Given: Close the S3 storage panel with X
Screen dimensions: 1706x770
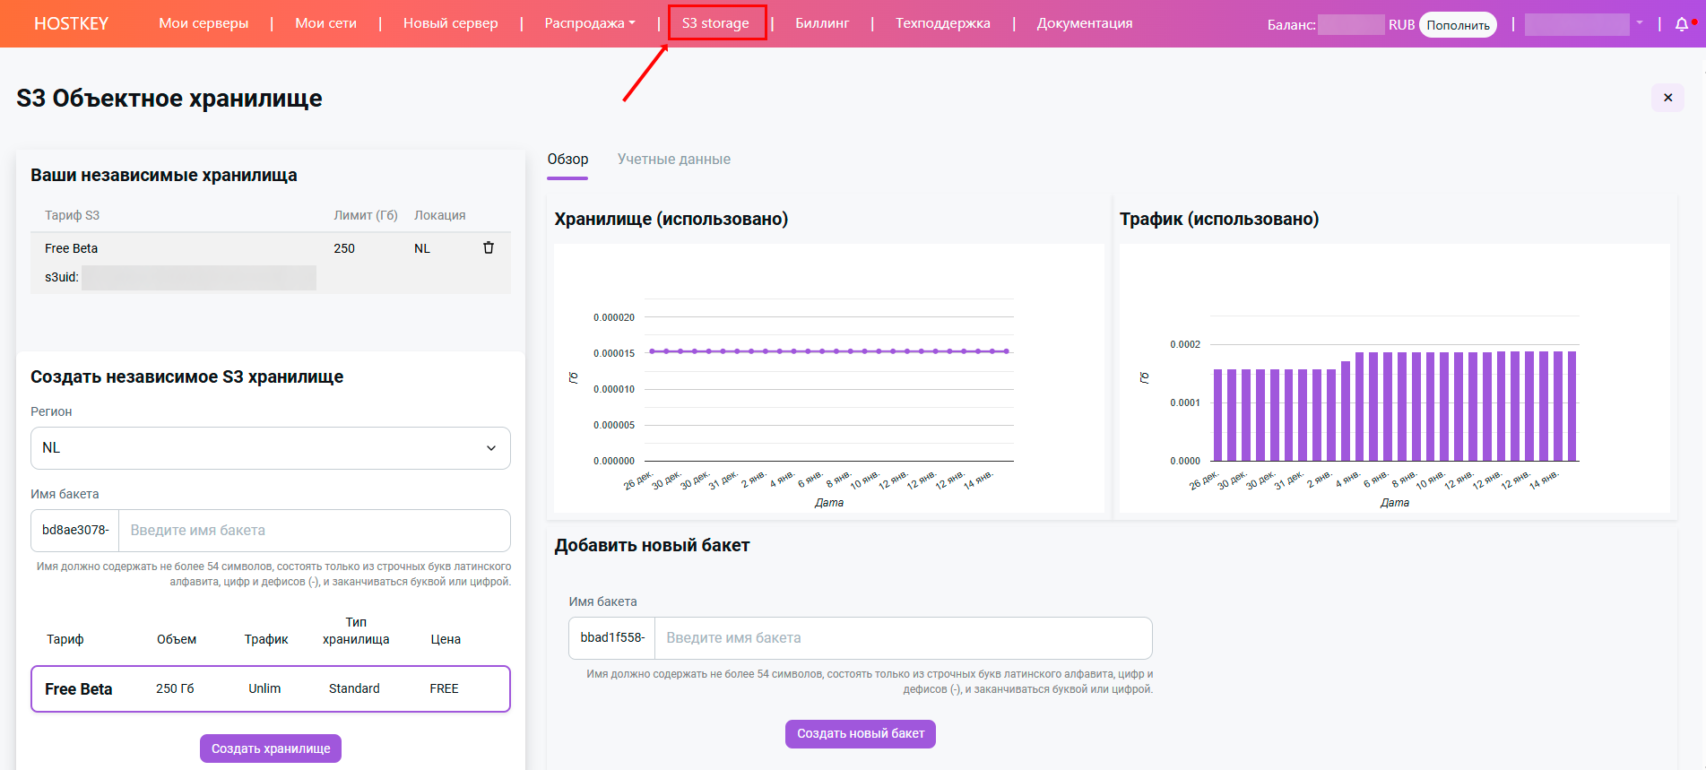Looking at the screenshot, I should click(1667, 98).
